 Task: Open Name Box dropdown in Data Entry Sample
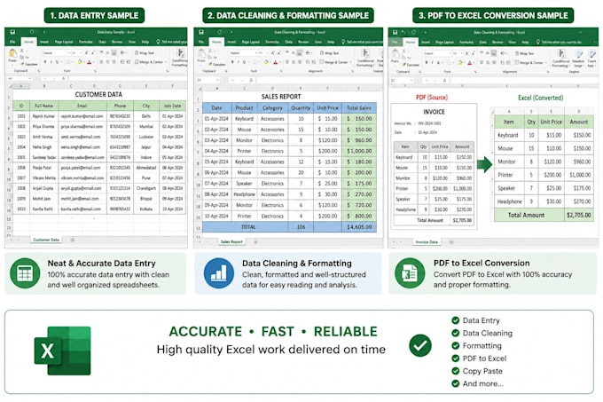(30, 78)
